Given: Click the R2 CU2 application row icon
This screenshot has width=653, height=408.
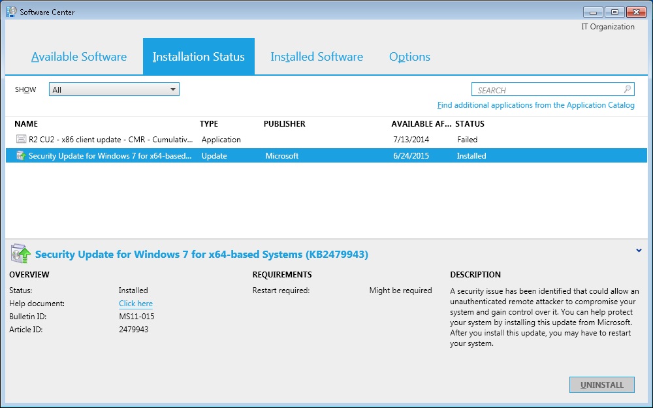Looking at the screenshot, I should (21, 140).
